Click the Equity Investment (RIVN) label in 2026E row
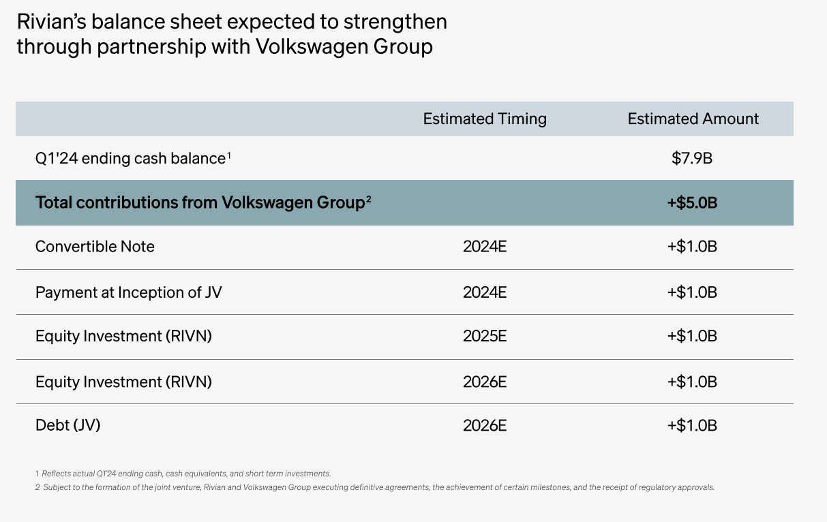Viewport: 827px width, 522px height. click(123, 382)
